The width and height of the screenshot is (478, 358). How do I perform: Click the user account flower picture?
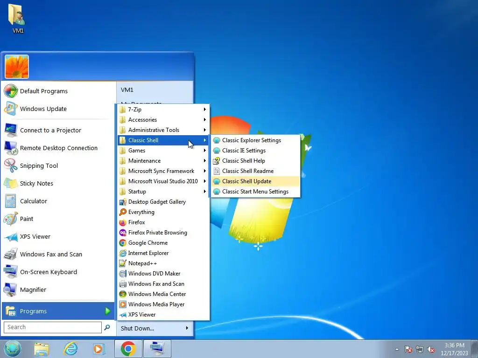coord(17,67)
